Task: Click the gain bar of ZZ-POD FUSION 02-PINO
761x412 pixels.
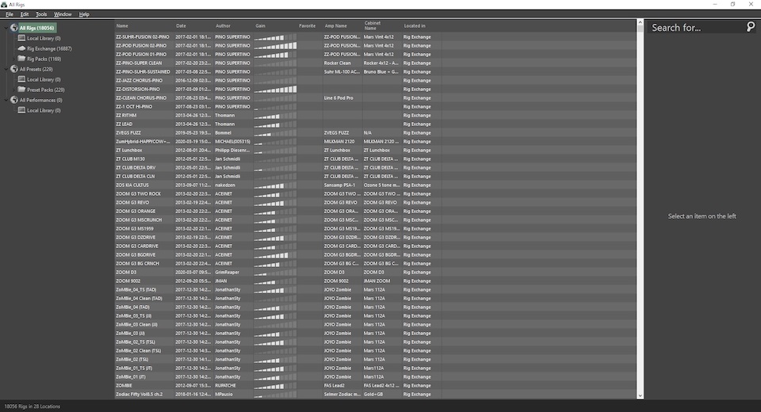Action: pyautogui.click(x=275, y=46)
